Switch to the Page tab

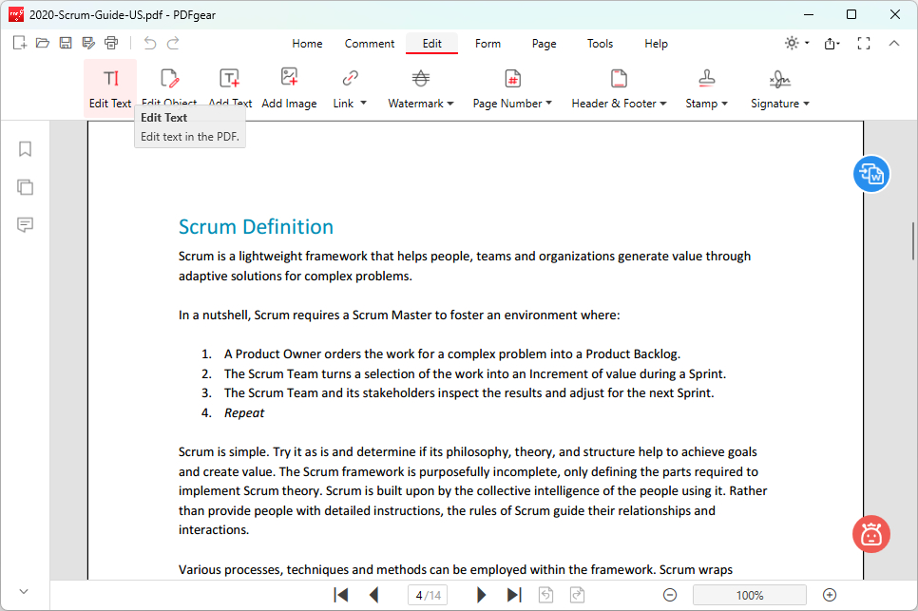tap(544, 44)
